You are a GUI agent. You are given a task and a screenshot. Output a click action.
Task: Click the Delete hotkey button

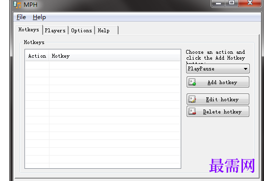[218, 112]
